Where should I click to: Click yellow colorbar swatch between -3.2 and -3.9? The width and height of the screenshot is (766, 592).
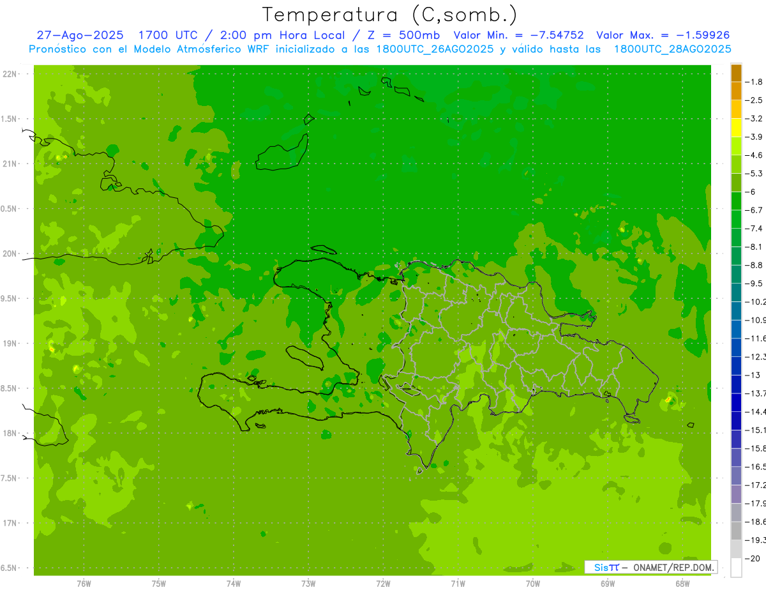[x=736, y=128]
